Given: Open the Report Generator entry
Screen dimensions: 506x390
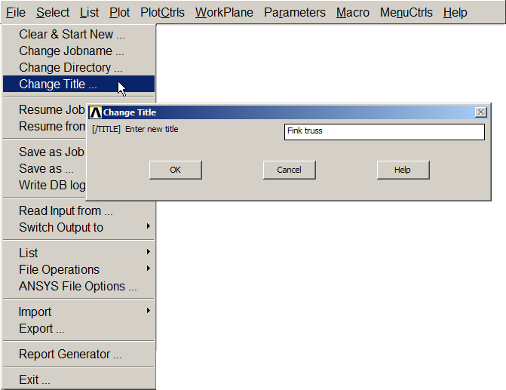Looking at the screenshot, I should pyautogui.click(x=70, y=355).
